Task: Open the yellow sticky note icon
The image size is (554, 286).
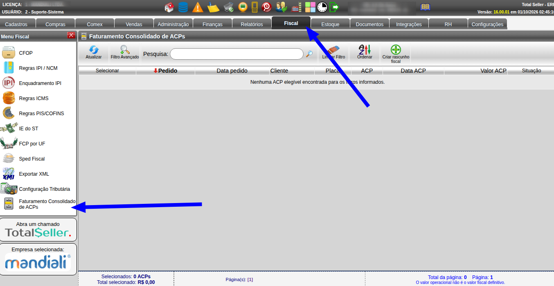Action: point(213,7)
